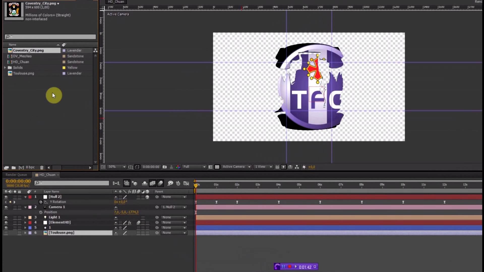The image size is (484, 272).
Task: Create a new folder in Project panel
Action: (14, 167)
